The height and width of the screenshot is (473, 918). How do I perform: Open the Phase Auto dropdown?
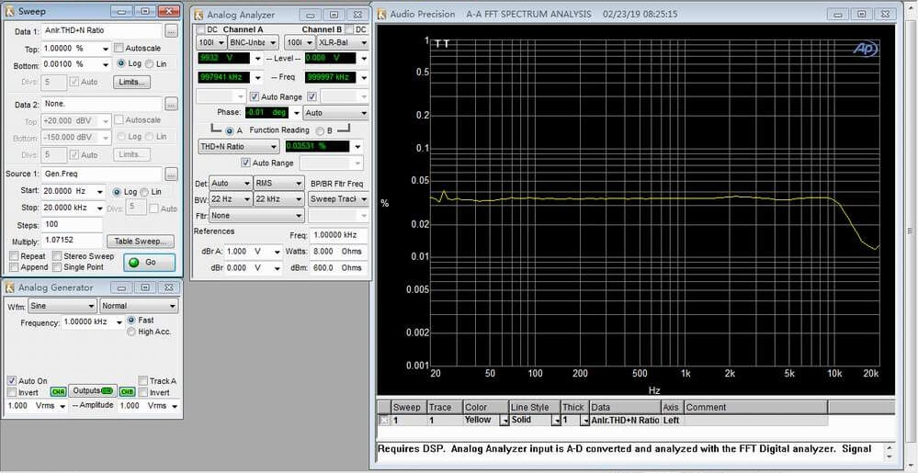[x=335, y=113]
